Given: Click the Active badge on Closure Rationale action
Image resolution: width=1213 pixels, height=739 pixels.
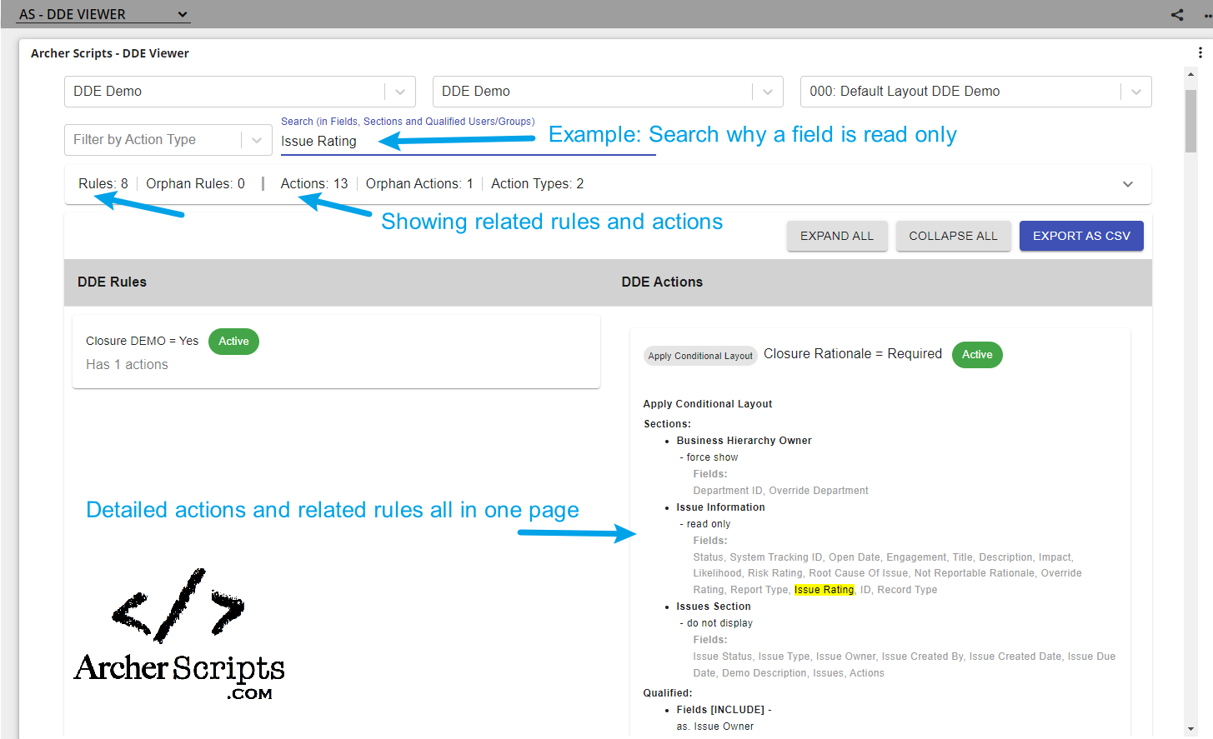Looking at the screenshot, I should click(x=976, y=355).
